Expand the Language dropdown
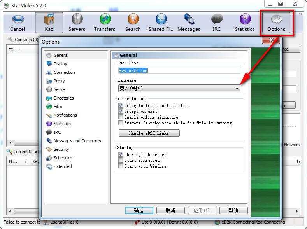Image resolution: width=307 pixels, height=229 pixels. [x=237, y=88]
